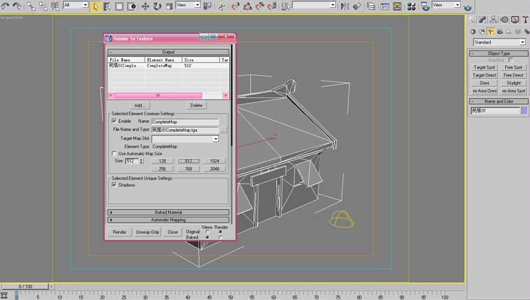This screenshot has height=300, width=530.
Task: Click the object color swatch
Action: pyautogui.click(x=524, y=110)
